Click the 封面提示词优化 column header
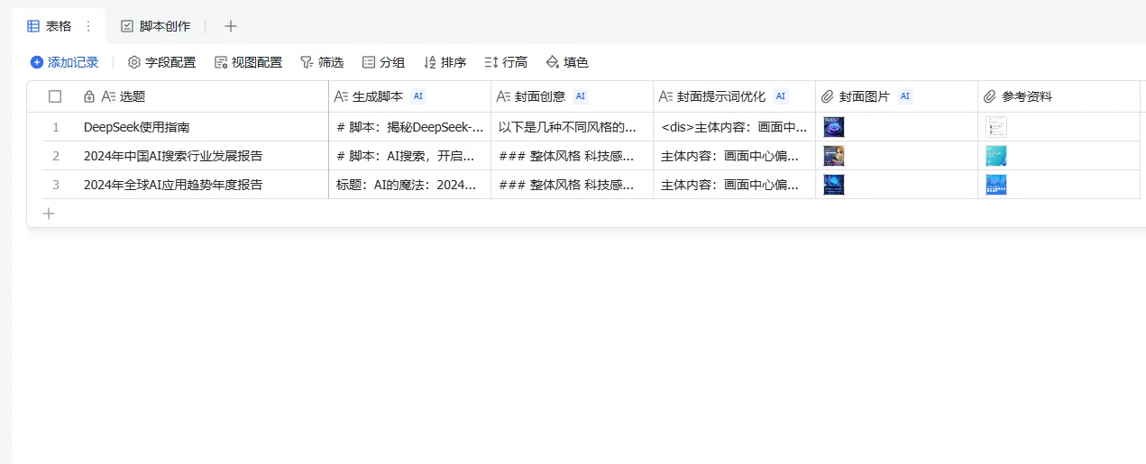The image size is (1146, 464). tap(735, 96)
